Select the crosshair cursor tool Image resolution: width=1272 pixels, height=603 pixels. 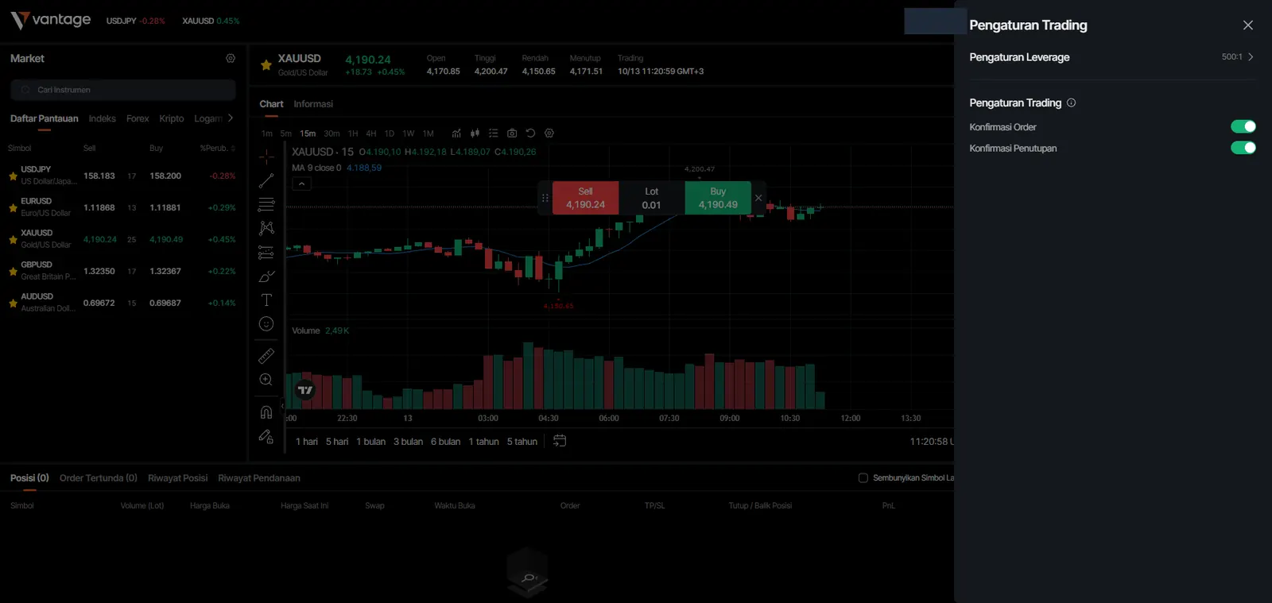coord(266,157)
